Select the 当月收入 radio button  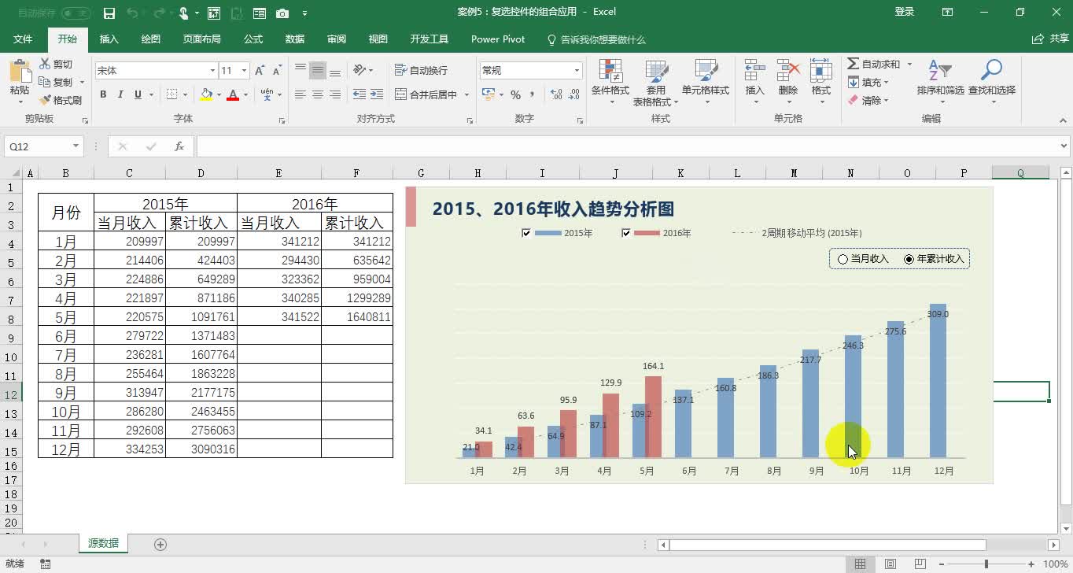click(842, 258)
